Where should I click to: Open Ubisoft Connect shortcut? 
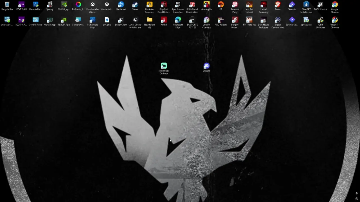[206, 23]
